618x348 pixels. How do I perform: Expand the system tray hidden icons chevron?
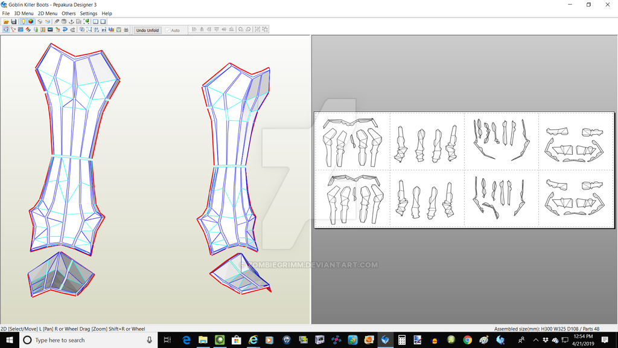click(x=536, y=340)
